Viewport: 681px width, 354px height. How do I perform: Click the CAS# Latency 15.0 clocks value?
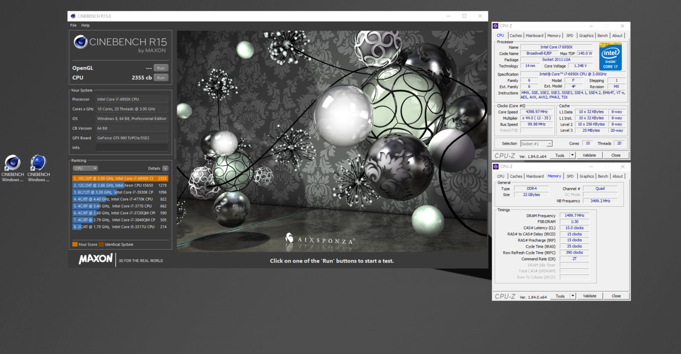point(575,227)
